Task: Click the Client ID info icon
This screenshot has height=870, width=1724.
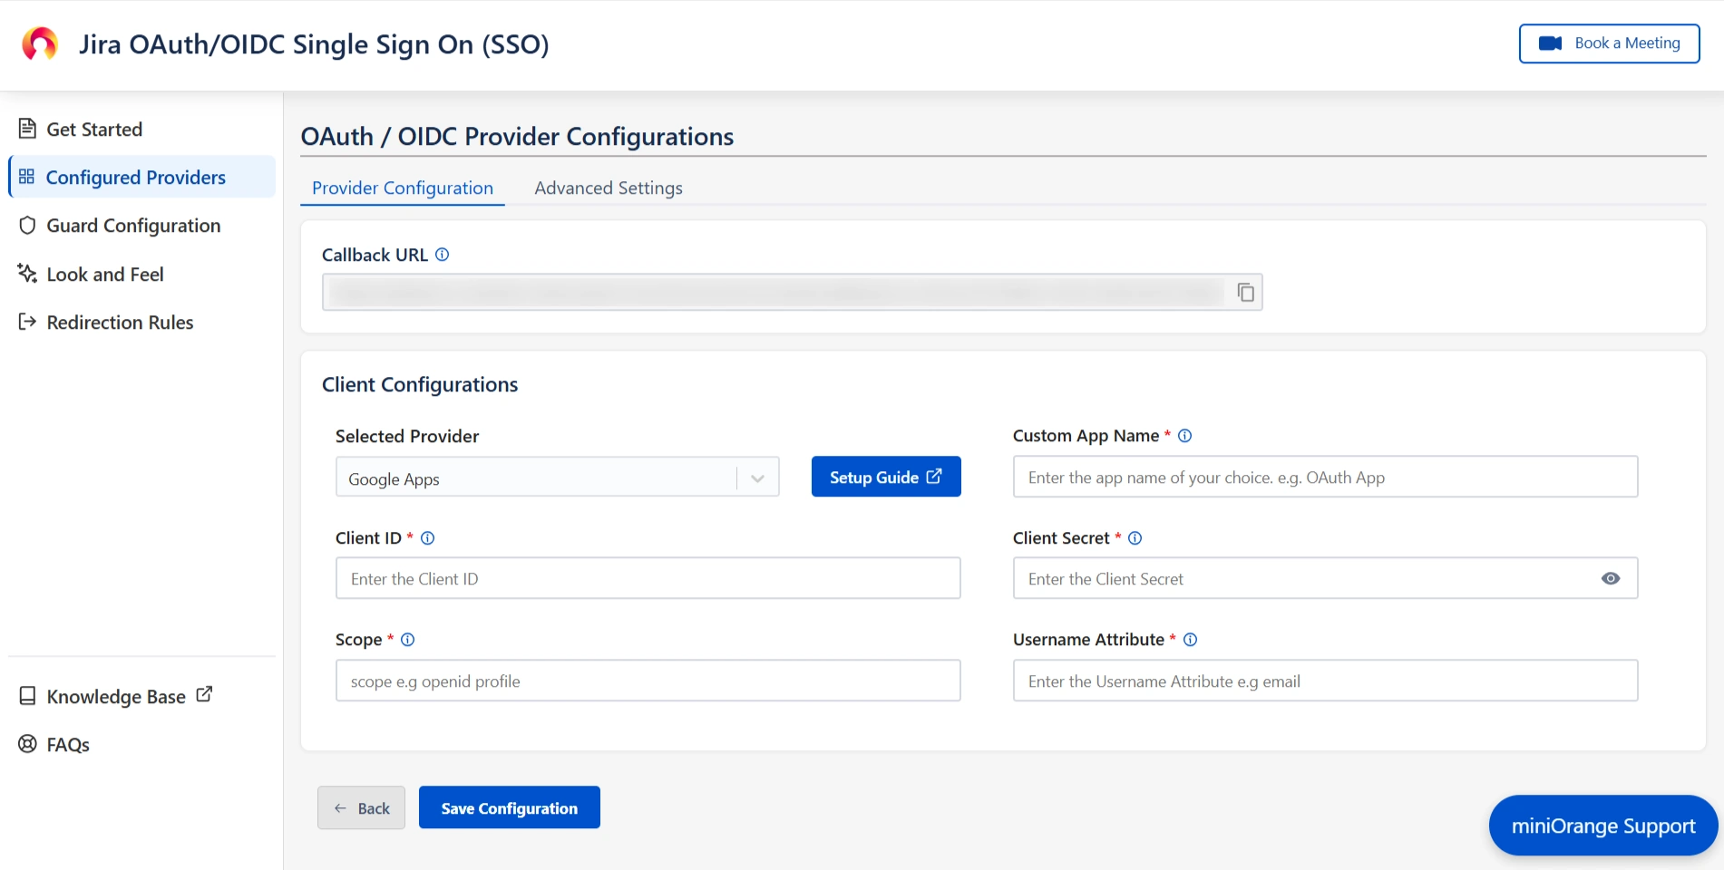Action: click(428, 538)
